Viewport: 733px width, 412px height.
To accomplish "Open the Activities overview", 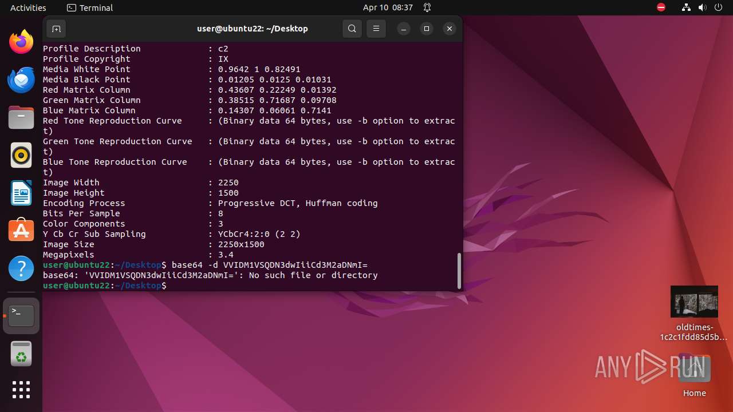I will (28, 8).
